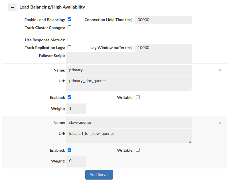227x185 pixels.
Task: Click the primary_jdbc_queries Url box
Action: 129,83
